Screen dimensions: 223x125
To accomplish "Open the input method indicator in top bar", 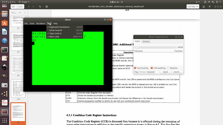I will click(x=198, y=2).
